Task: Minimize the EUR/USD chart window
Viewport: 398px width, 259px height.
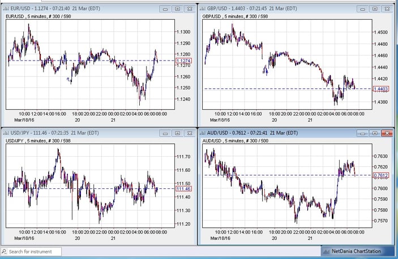Action: pyautogui.click(x=165, y=9)
